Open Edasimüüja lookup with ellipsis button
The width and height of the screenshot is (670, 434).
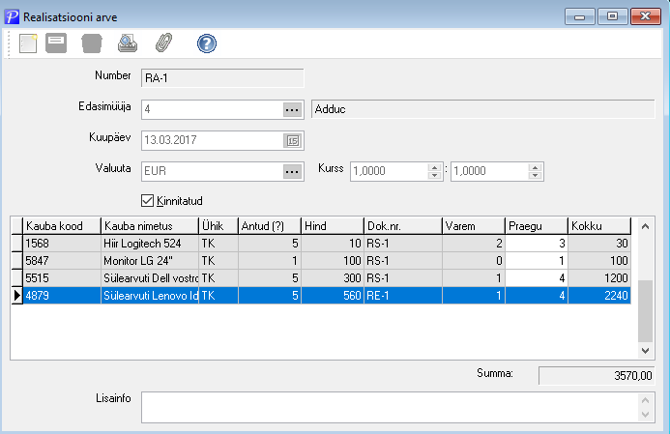click(x=292, y=110)
